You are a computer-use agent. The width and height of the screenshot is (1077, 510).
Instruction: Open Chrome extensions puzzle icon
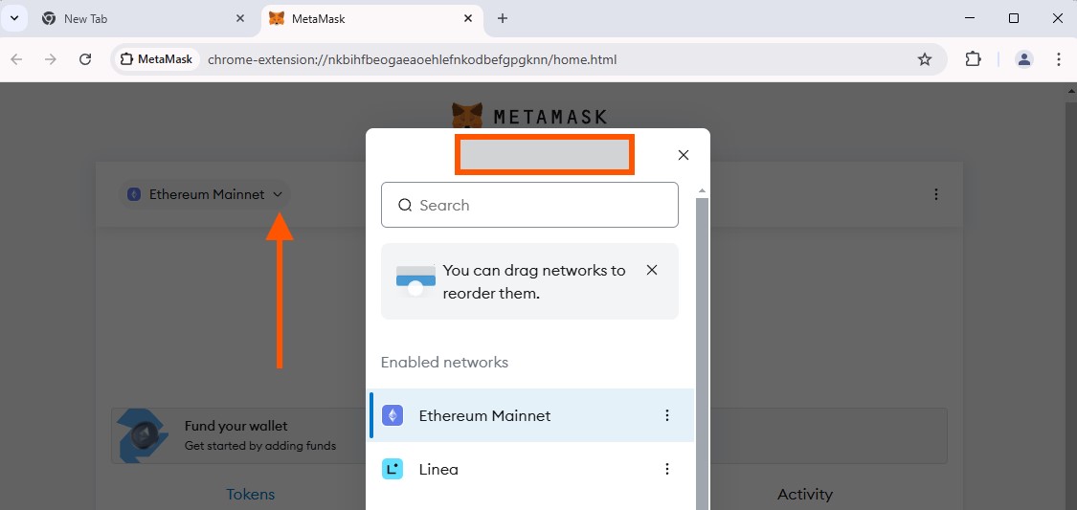coord(973,59)
